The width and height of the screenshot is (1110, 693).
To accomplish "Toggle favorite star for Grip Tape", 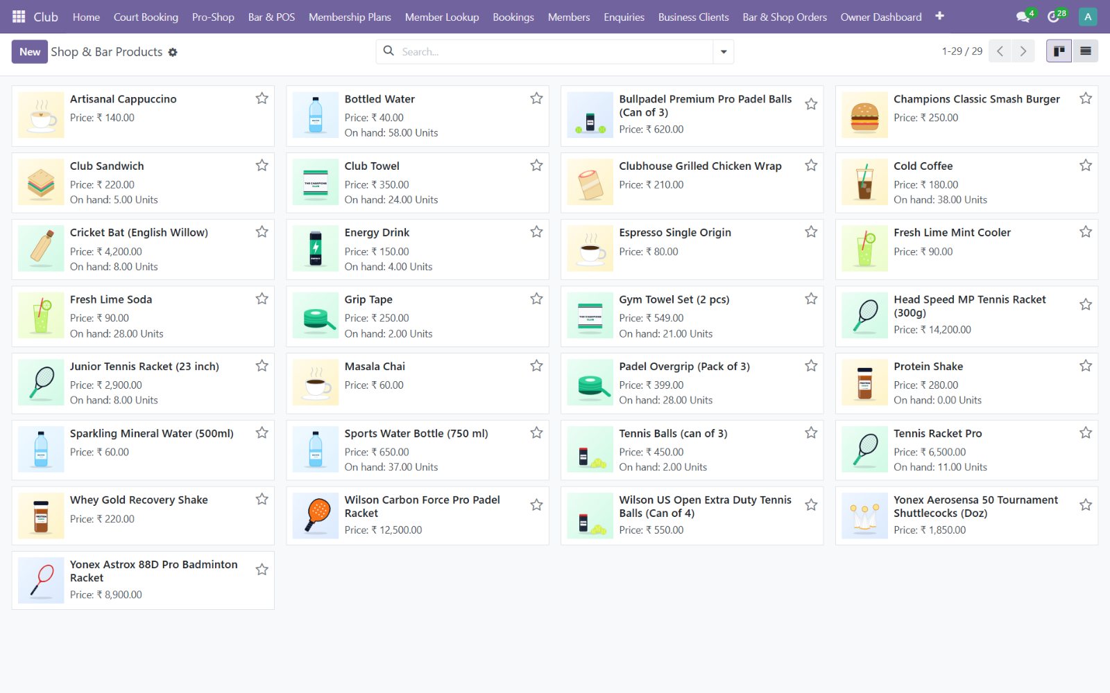I will [x=536, y=299].
